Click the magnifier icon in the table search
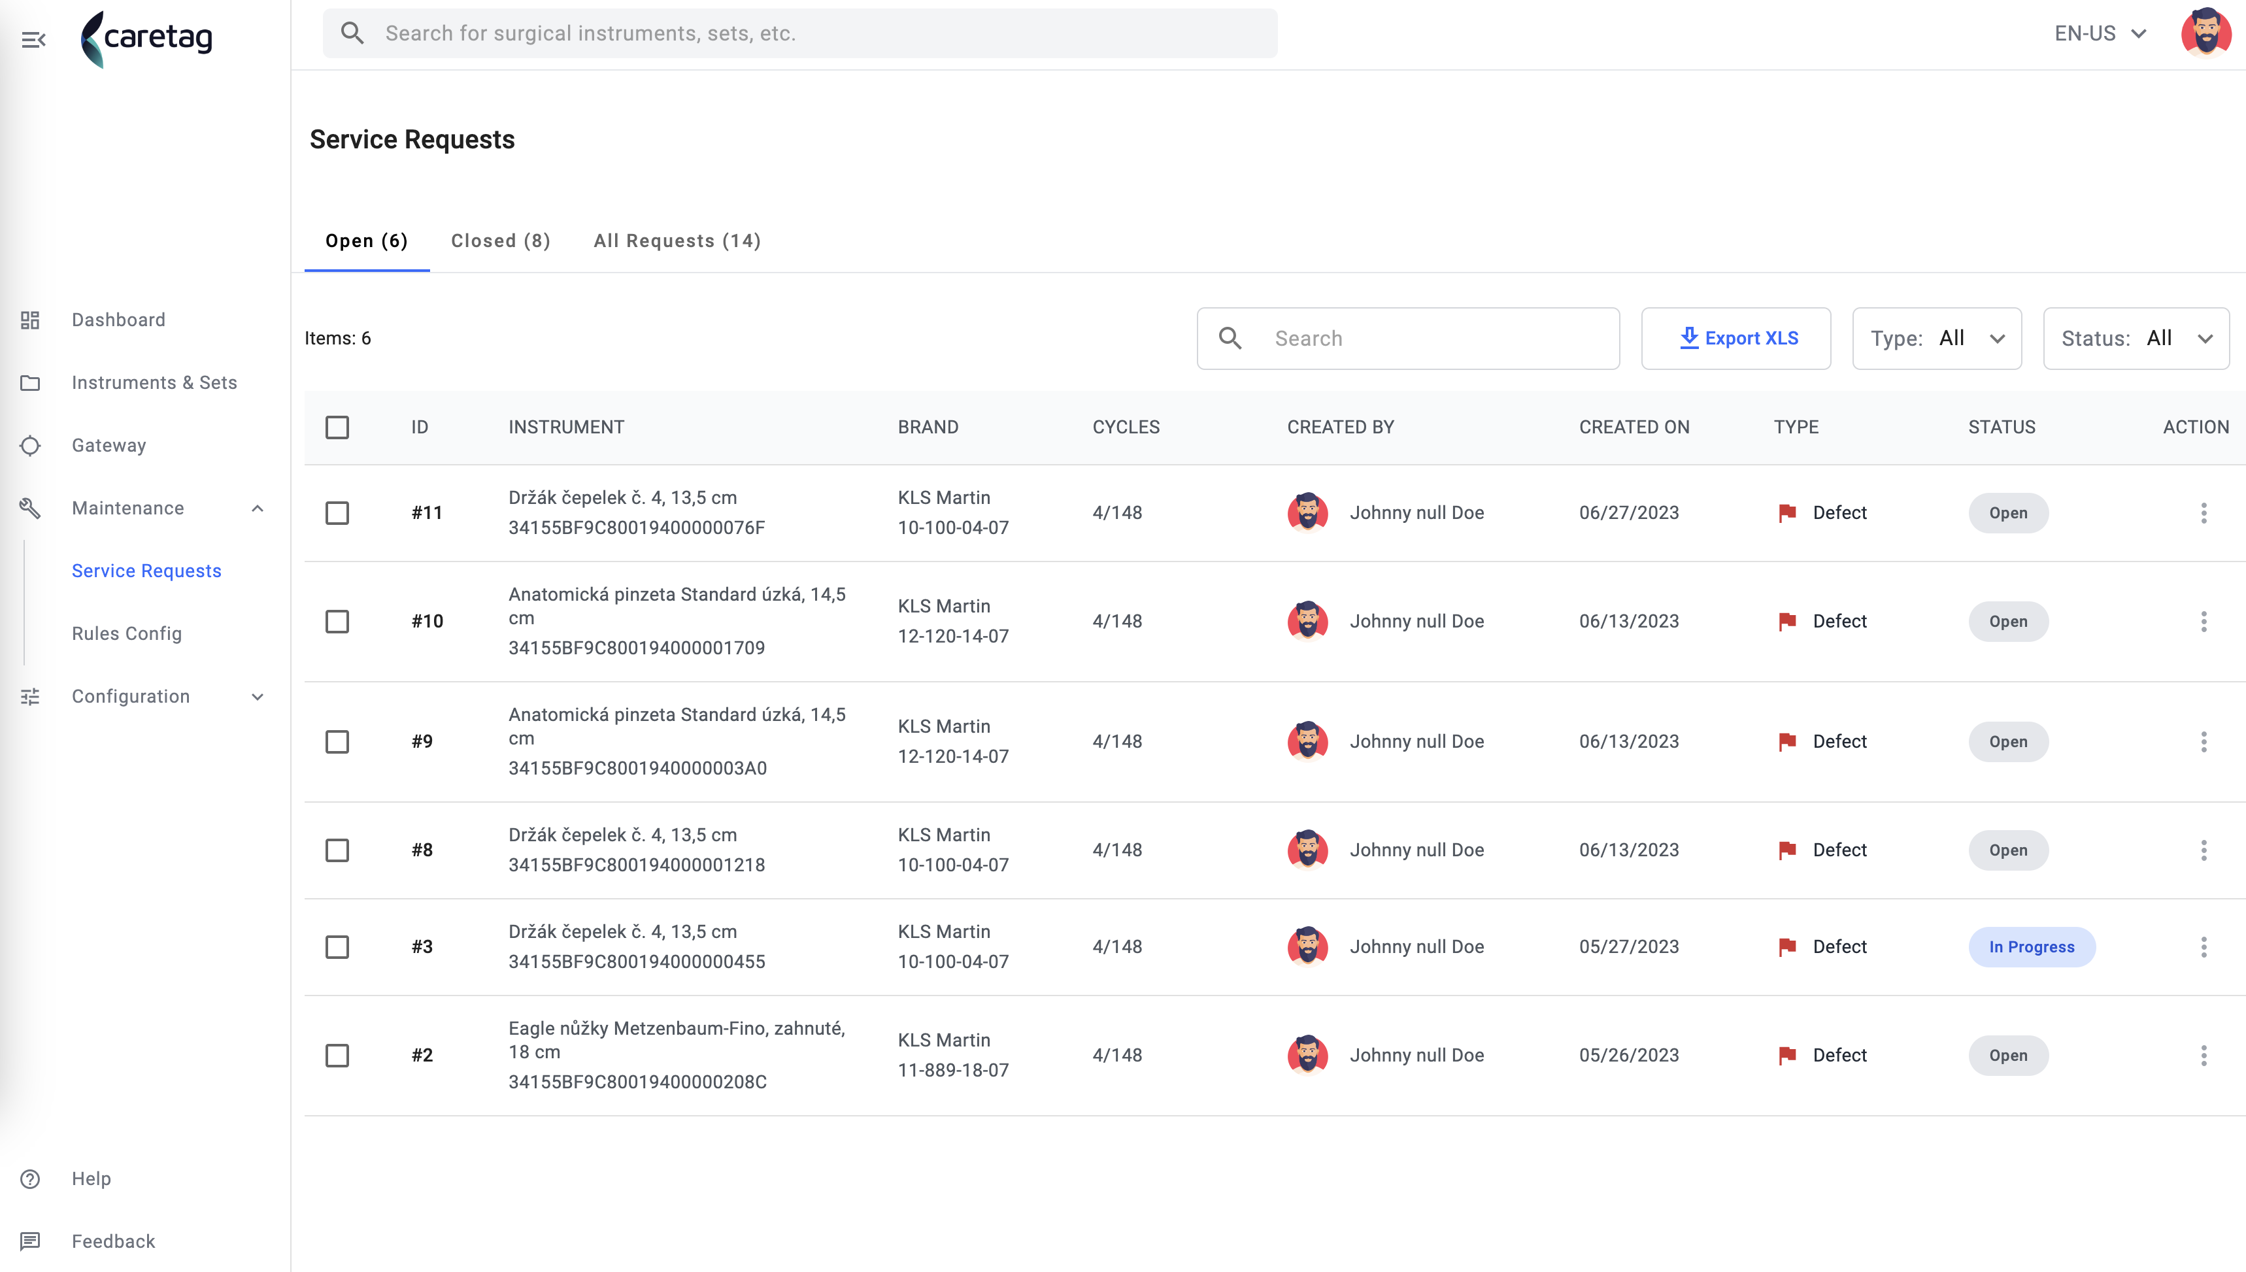 [x=1230, y=338]
